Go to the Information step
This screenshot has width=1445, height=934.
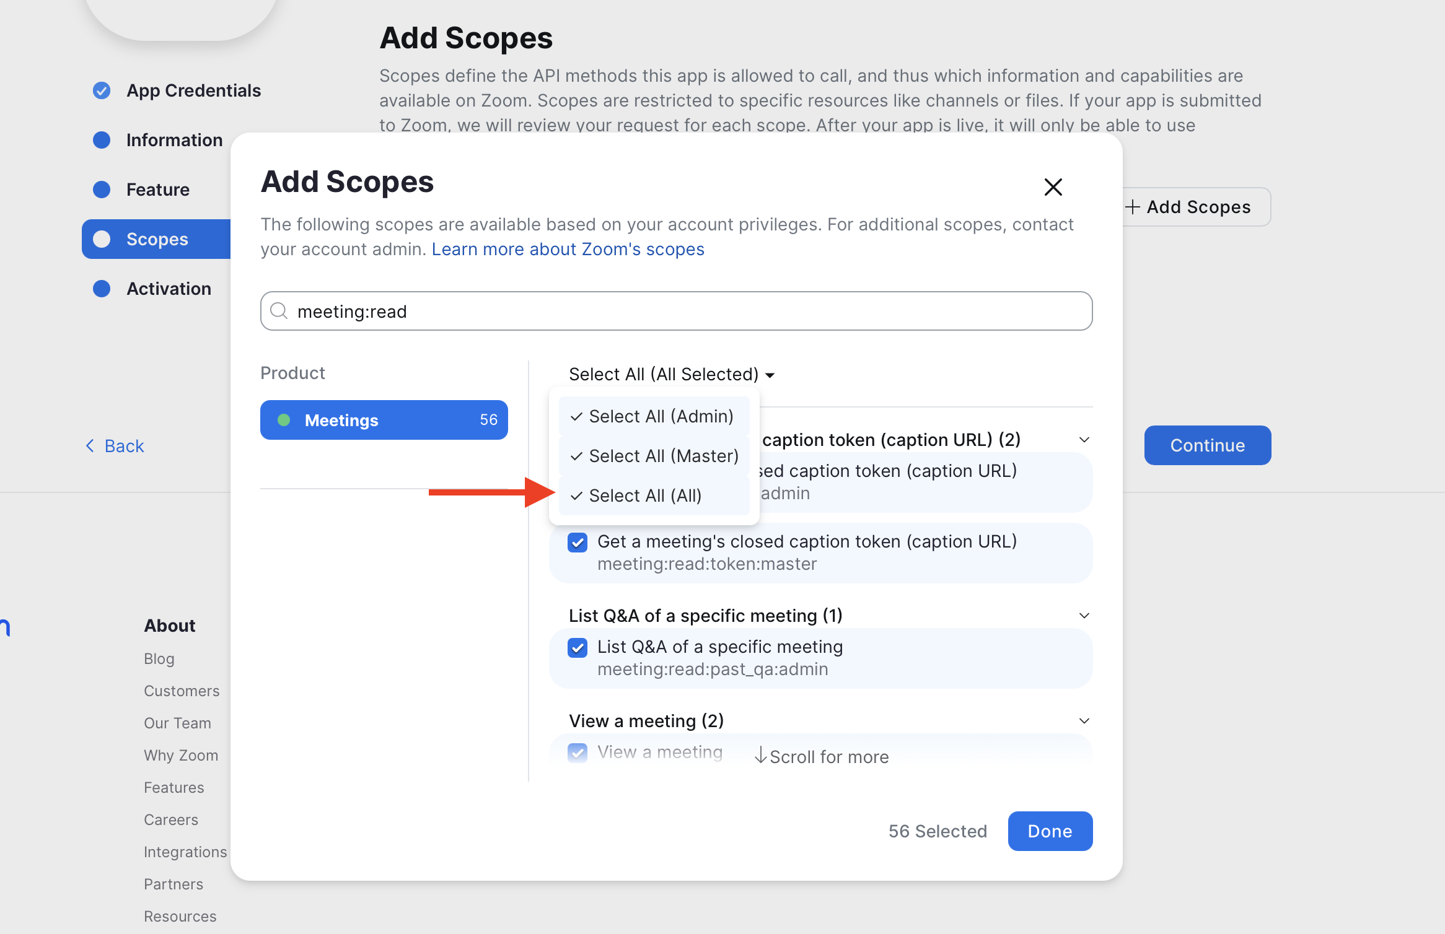pyautogui.click(x=158, y=140)
